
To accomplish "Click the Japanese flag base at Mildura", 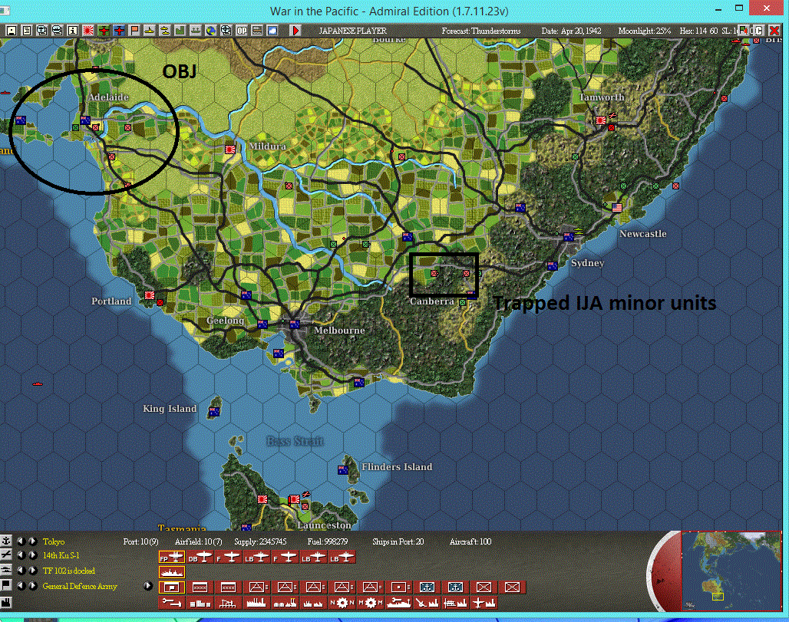I will (x=230, y=150).
